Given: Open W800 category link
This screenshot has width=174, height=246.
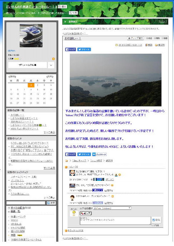Looking at the screenshot, I should click(x=14, y=220).
